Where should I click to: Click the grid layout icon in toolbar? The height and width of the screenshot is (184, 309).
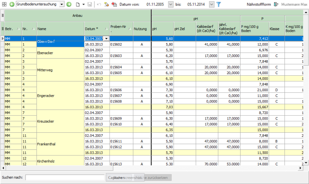coord(4,4)
